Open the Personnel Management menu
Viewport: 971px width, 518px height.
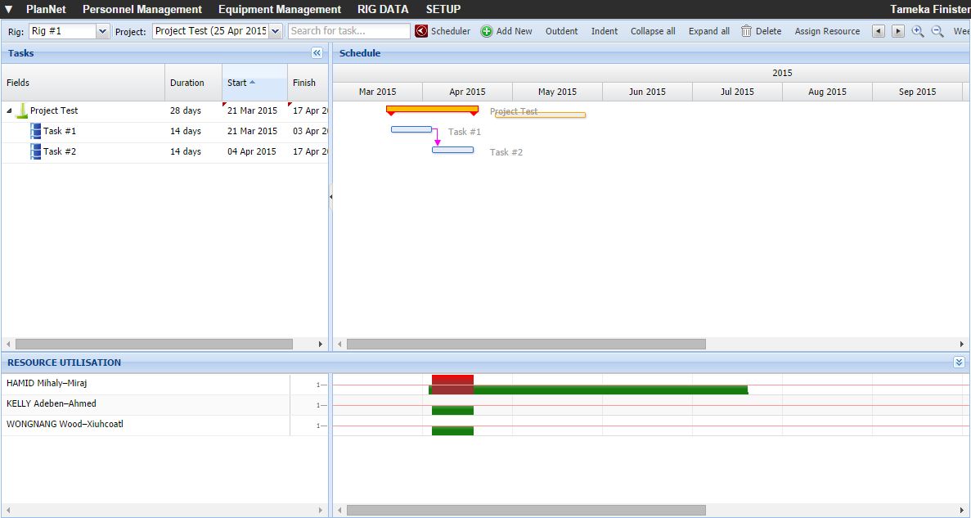click(142, 9)
